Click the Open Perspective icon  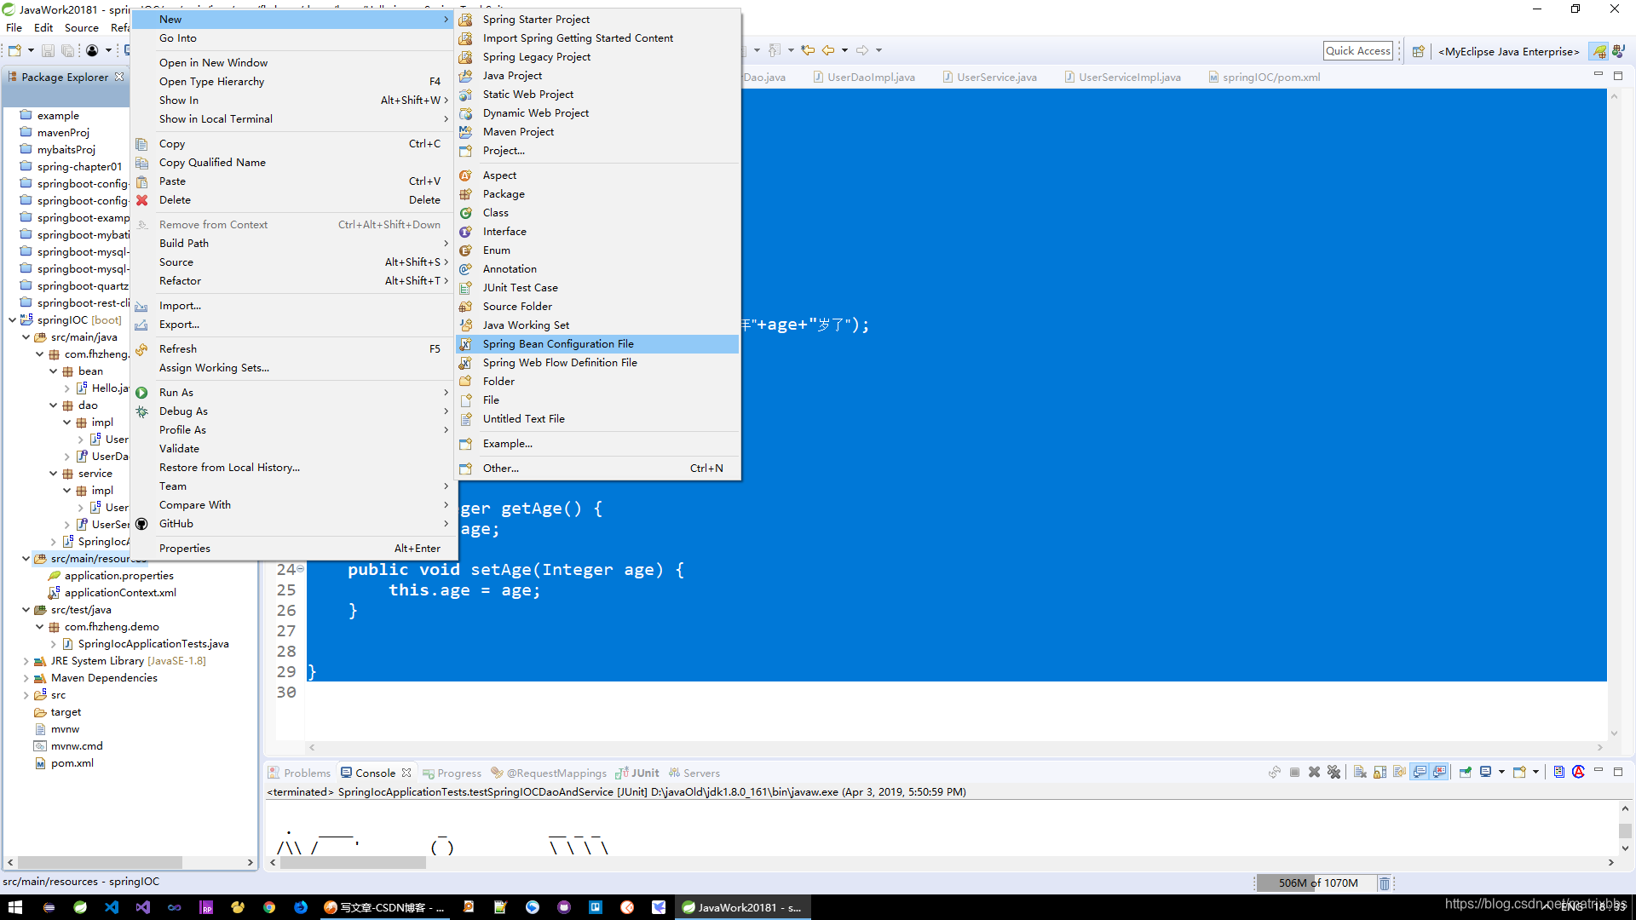pos(1419,51)
